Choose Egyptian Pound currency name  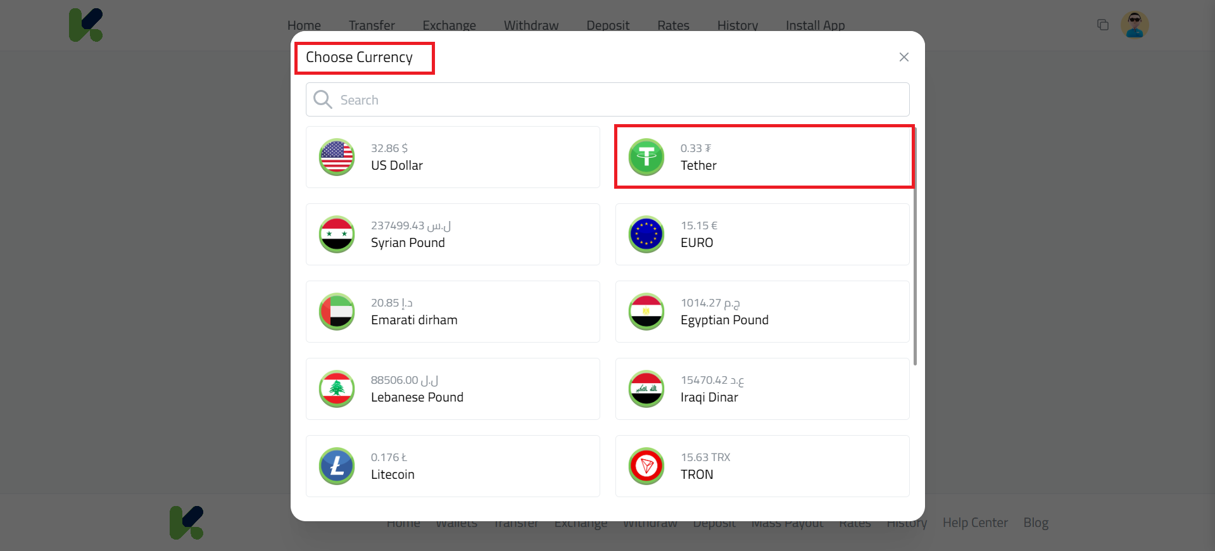724,320
